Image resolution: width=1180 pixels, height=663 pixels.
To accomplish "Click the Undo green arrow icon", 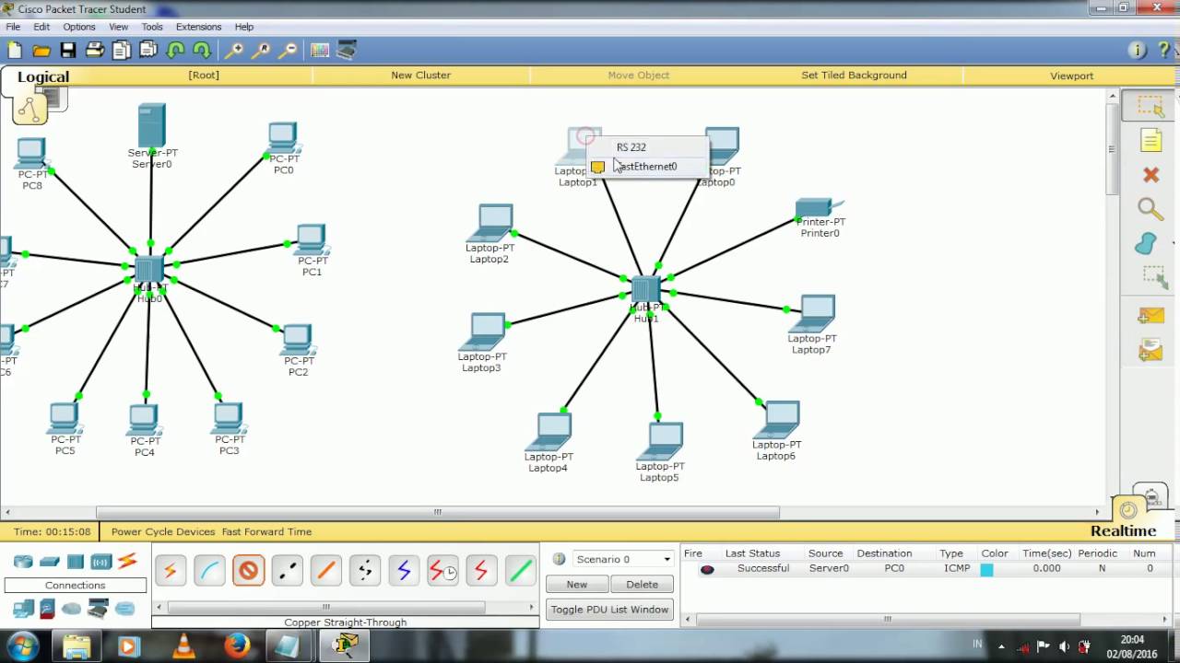I will (175, 51).
